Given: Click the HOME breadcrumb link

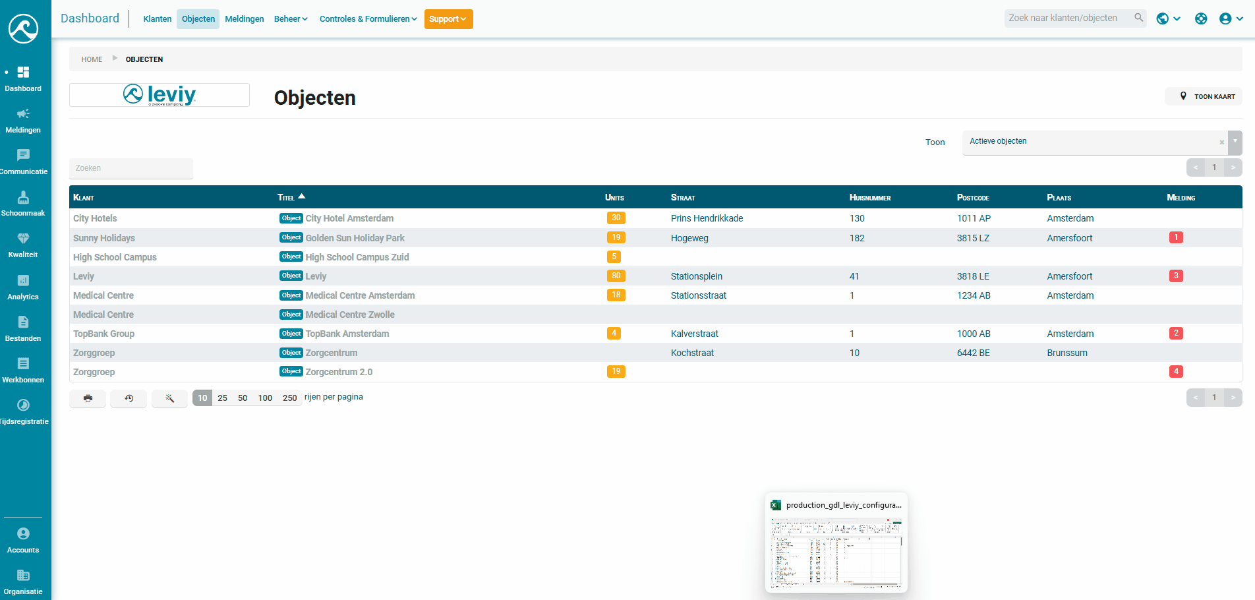Looking at the screenshot, I should [92, 59].
